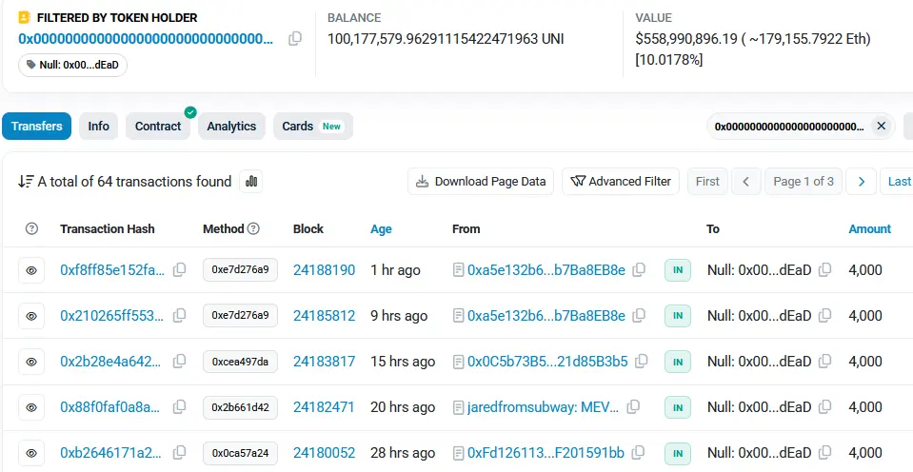
Task: Click method badge 0xcea497da
Action: coord(240,362)
